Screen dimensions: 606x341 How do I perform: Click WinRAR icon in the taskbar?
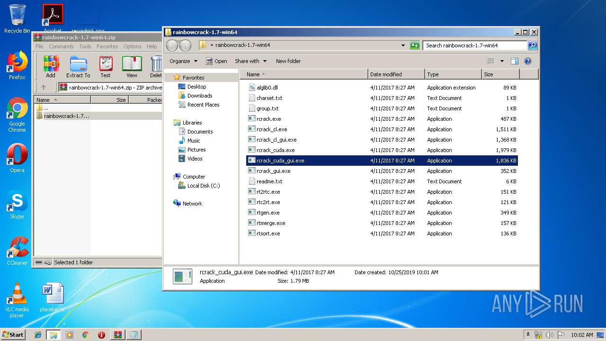pos(117,335)
